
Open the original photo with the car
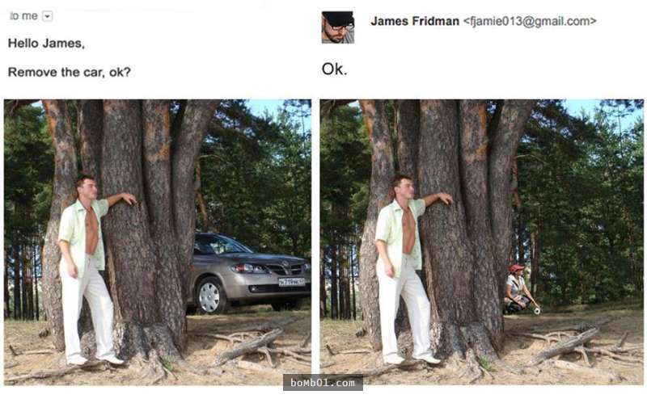tap(158, 242)
